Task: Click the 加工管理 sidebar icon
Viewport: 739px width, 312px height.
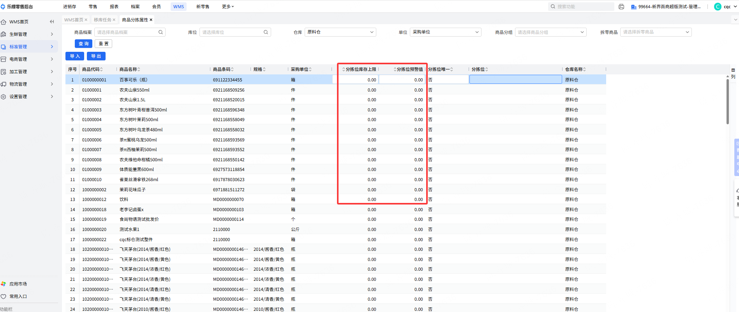Action: click(4, 72)
